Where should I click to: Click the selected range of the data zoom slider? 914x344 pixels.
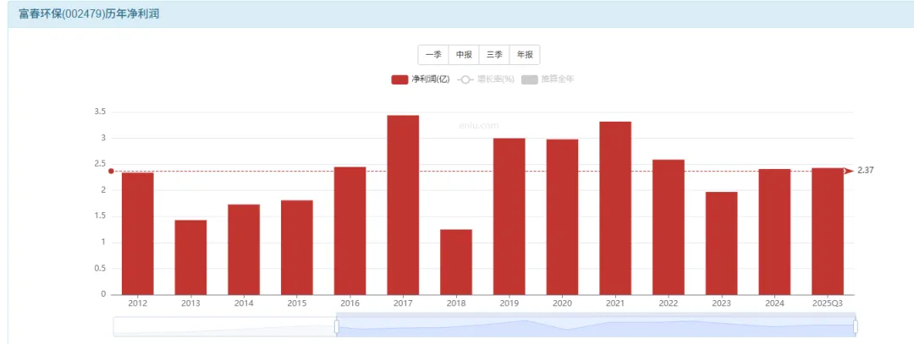pyautogui.click(x=596, y=326)
